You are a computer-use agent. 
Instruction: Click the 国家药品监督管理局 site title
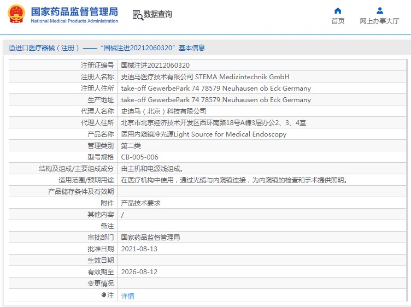(74, 12)
